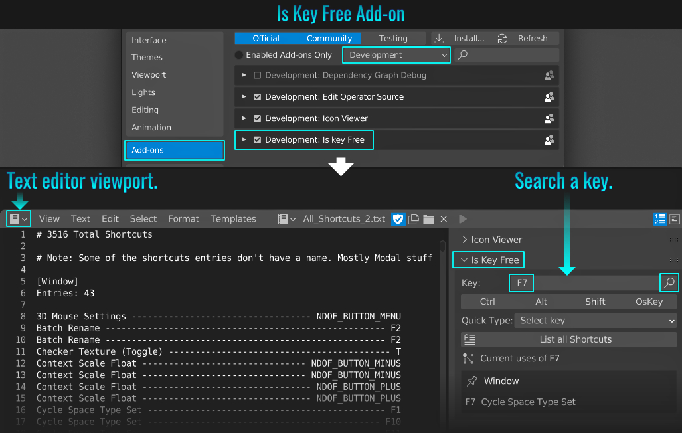
Task: Open the Edit menu
Action: click(x=110, y=219)
